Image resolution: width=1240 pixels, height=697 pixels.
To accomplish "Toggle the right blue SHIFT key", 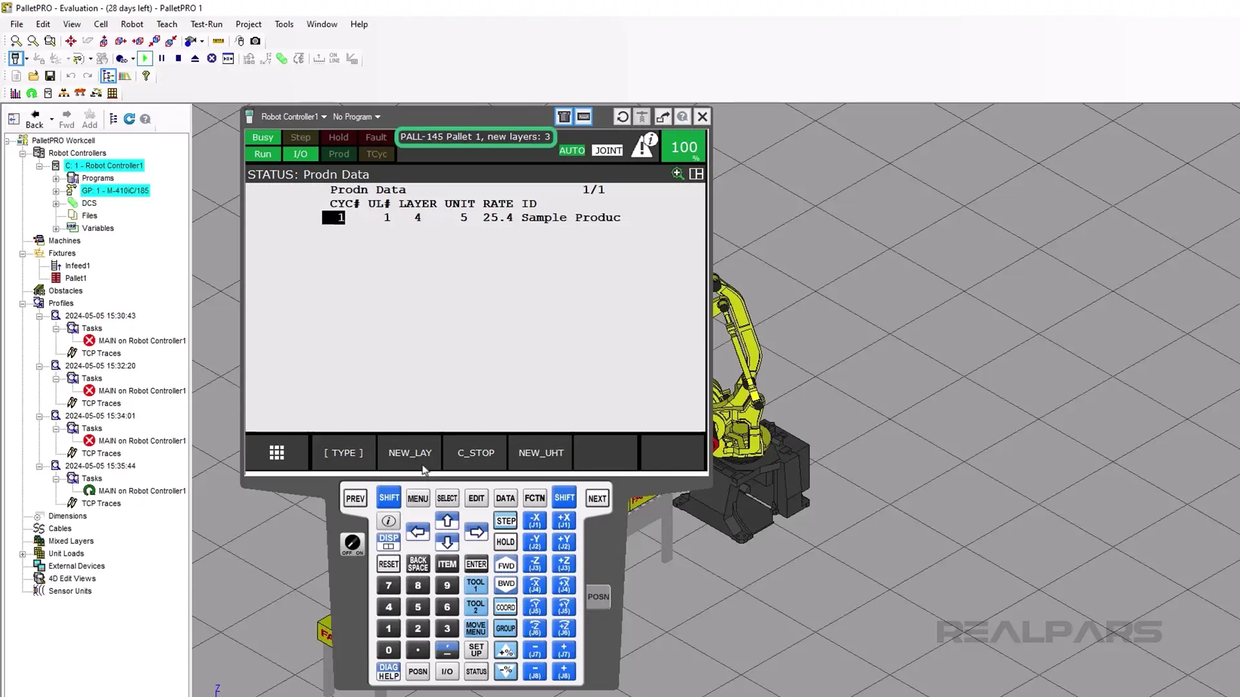I will [x=564, y=498].
